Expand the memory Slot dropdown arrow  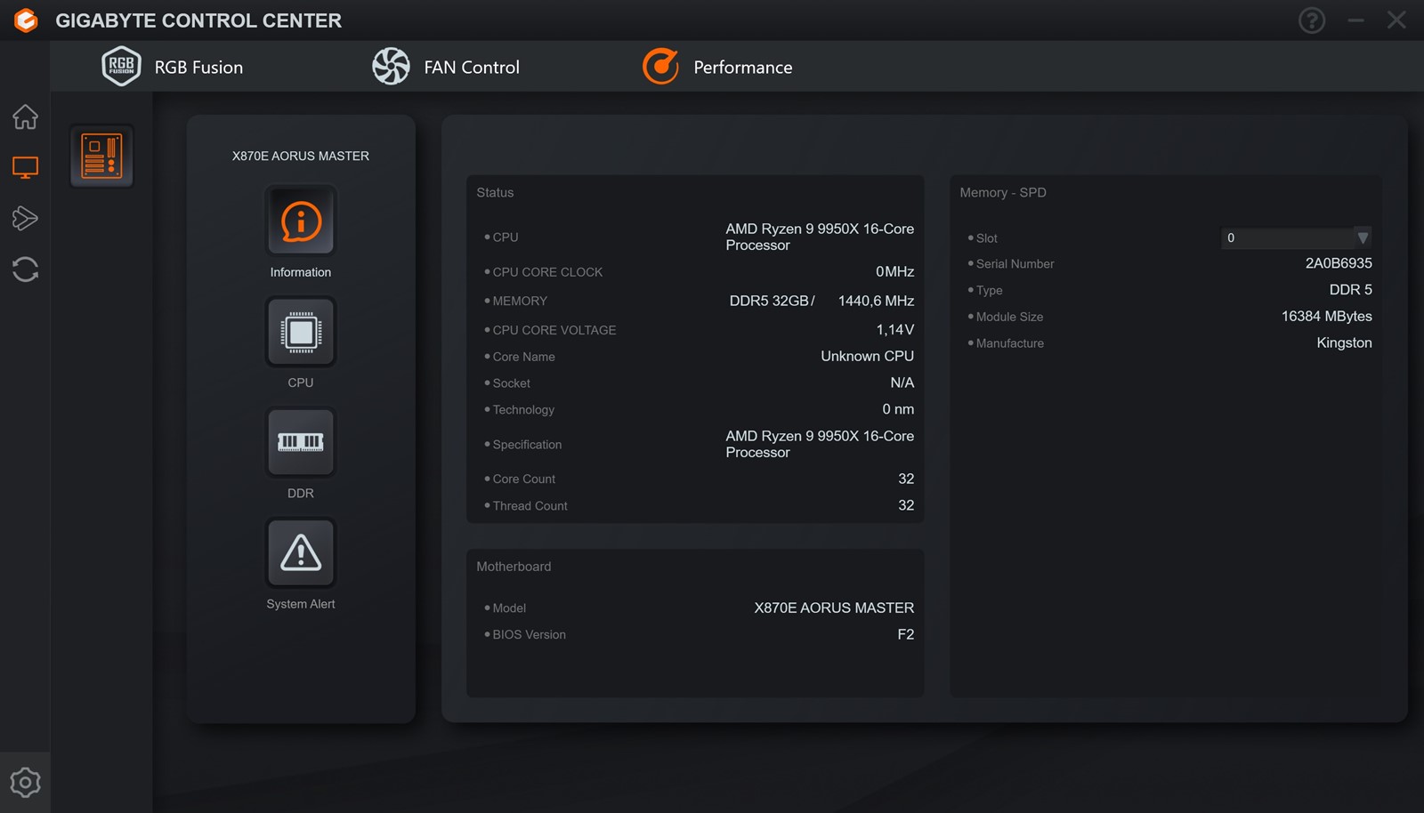[1363, 237]
